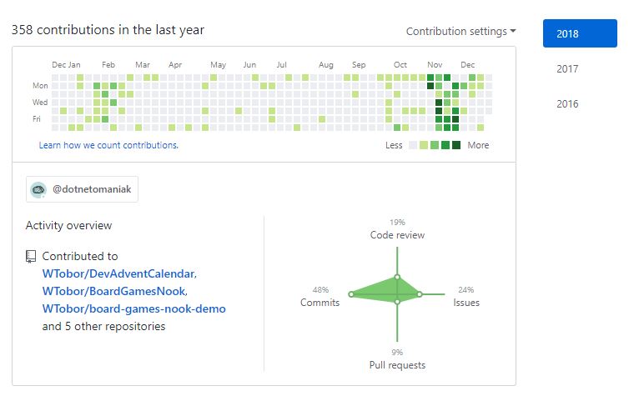Click Learn how we count contributions
Image resolution: width=629 pixels, height=396 pixels.
[108, 145]
